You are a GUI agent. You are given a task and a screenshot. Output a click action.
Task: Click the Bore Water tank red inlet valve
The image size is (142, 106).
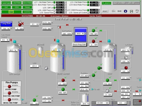(55, 40)
